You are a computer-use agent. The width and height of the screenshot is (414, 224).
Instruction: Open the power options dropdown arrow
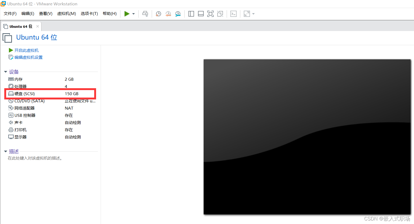[x=134, y=14]
